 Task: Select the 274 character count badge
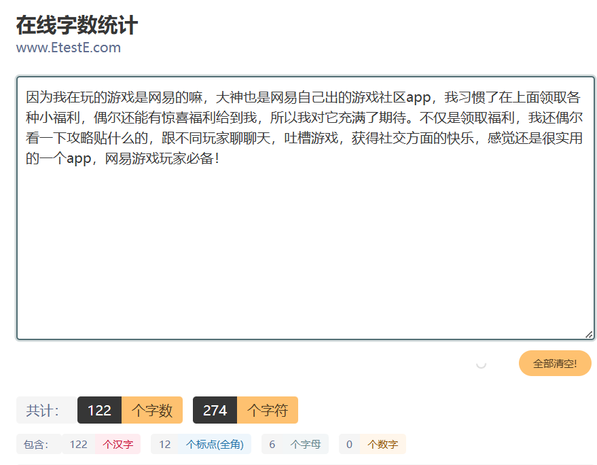[x=215, y=410]
